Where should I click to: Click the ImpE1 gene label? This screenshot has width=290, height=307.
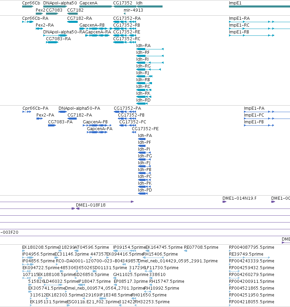[x=235, y=3]
